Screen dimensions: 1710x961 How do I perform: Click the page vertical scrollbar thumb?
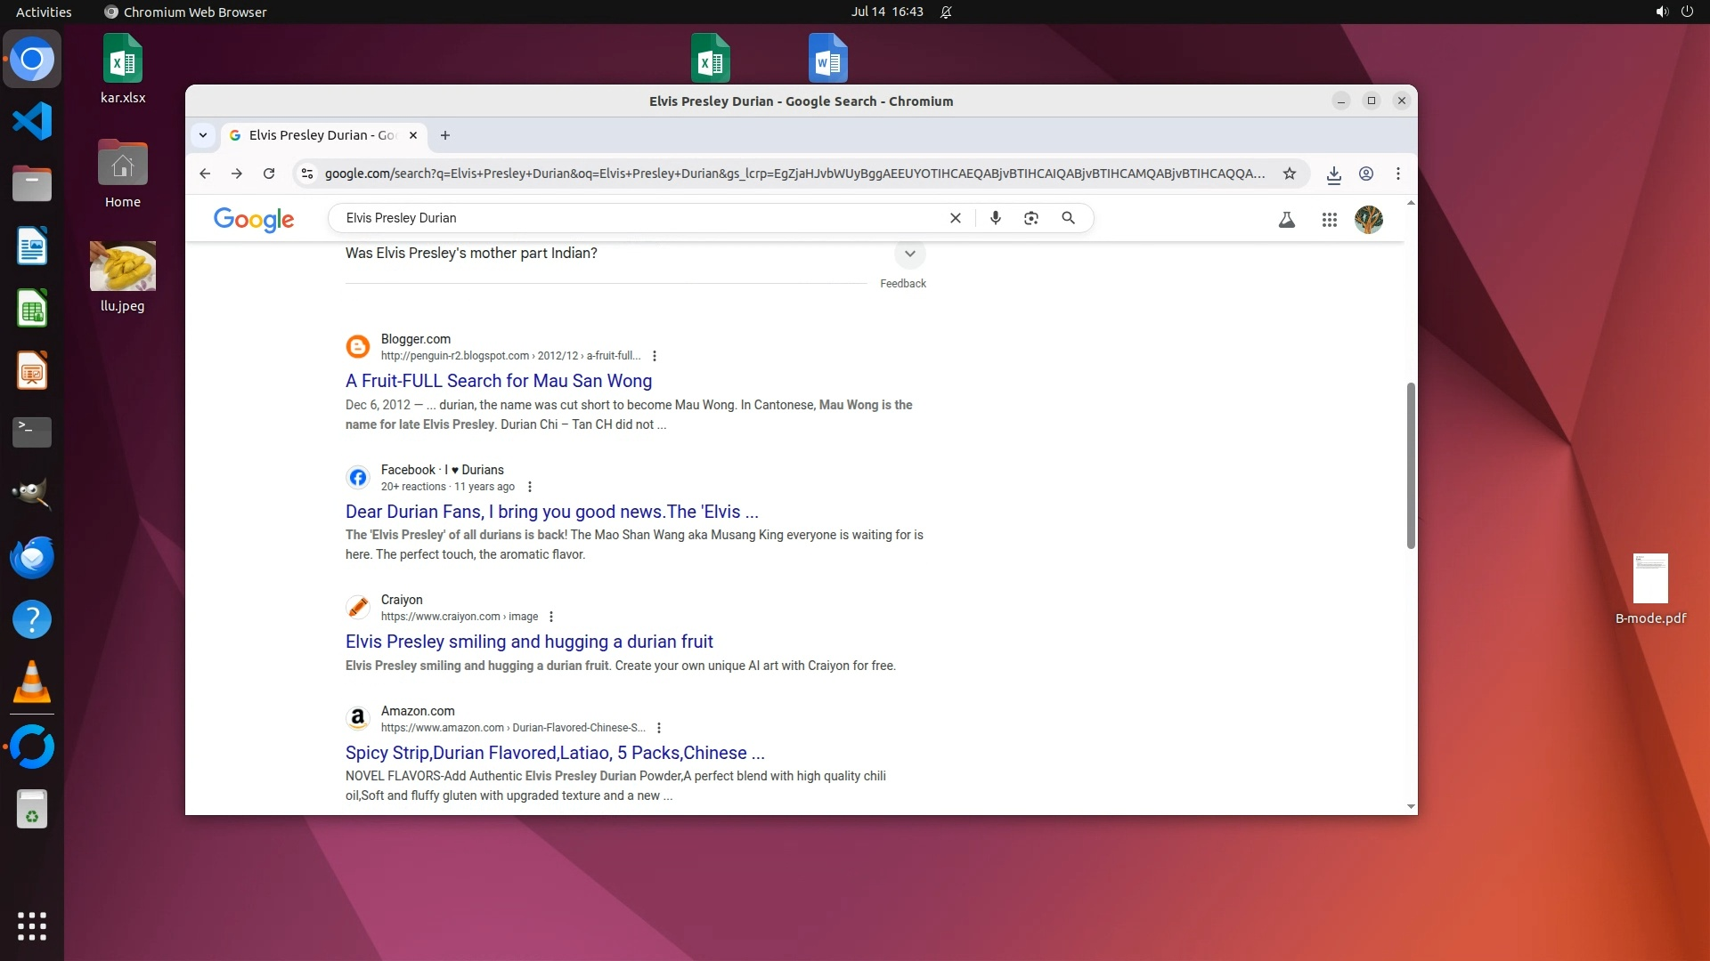[1411, 465]
